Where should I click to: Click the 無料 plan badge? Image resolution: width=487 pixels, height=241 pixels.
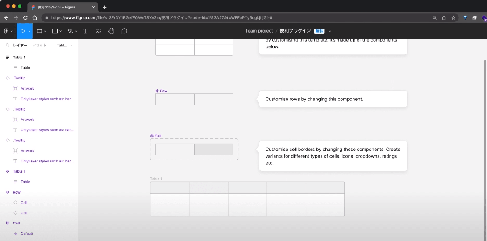point(319,31)
